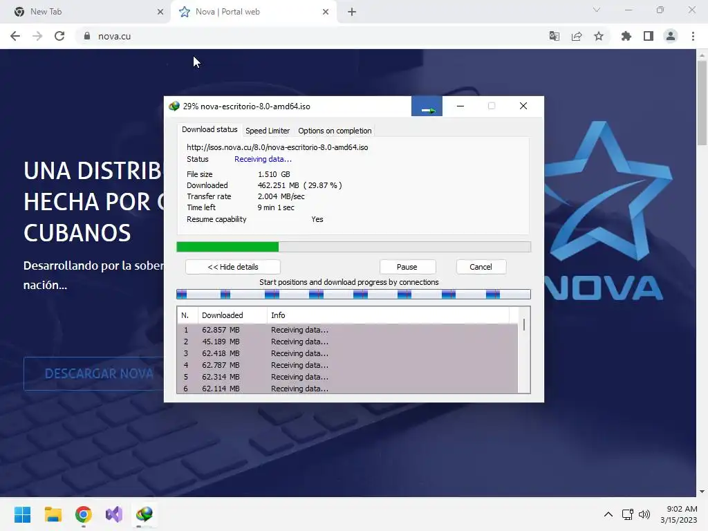Click the IDM dock arrow icon in title bar

[x=427, y=106]
